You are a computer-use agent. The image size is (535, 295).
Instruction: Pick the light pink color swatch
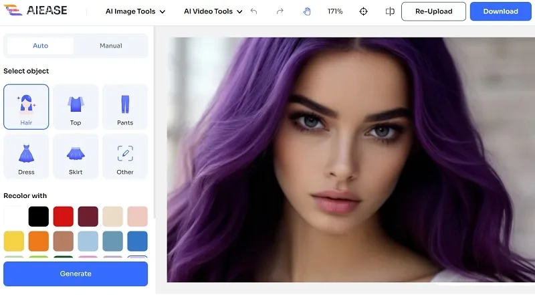tap(138, 217)
